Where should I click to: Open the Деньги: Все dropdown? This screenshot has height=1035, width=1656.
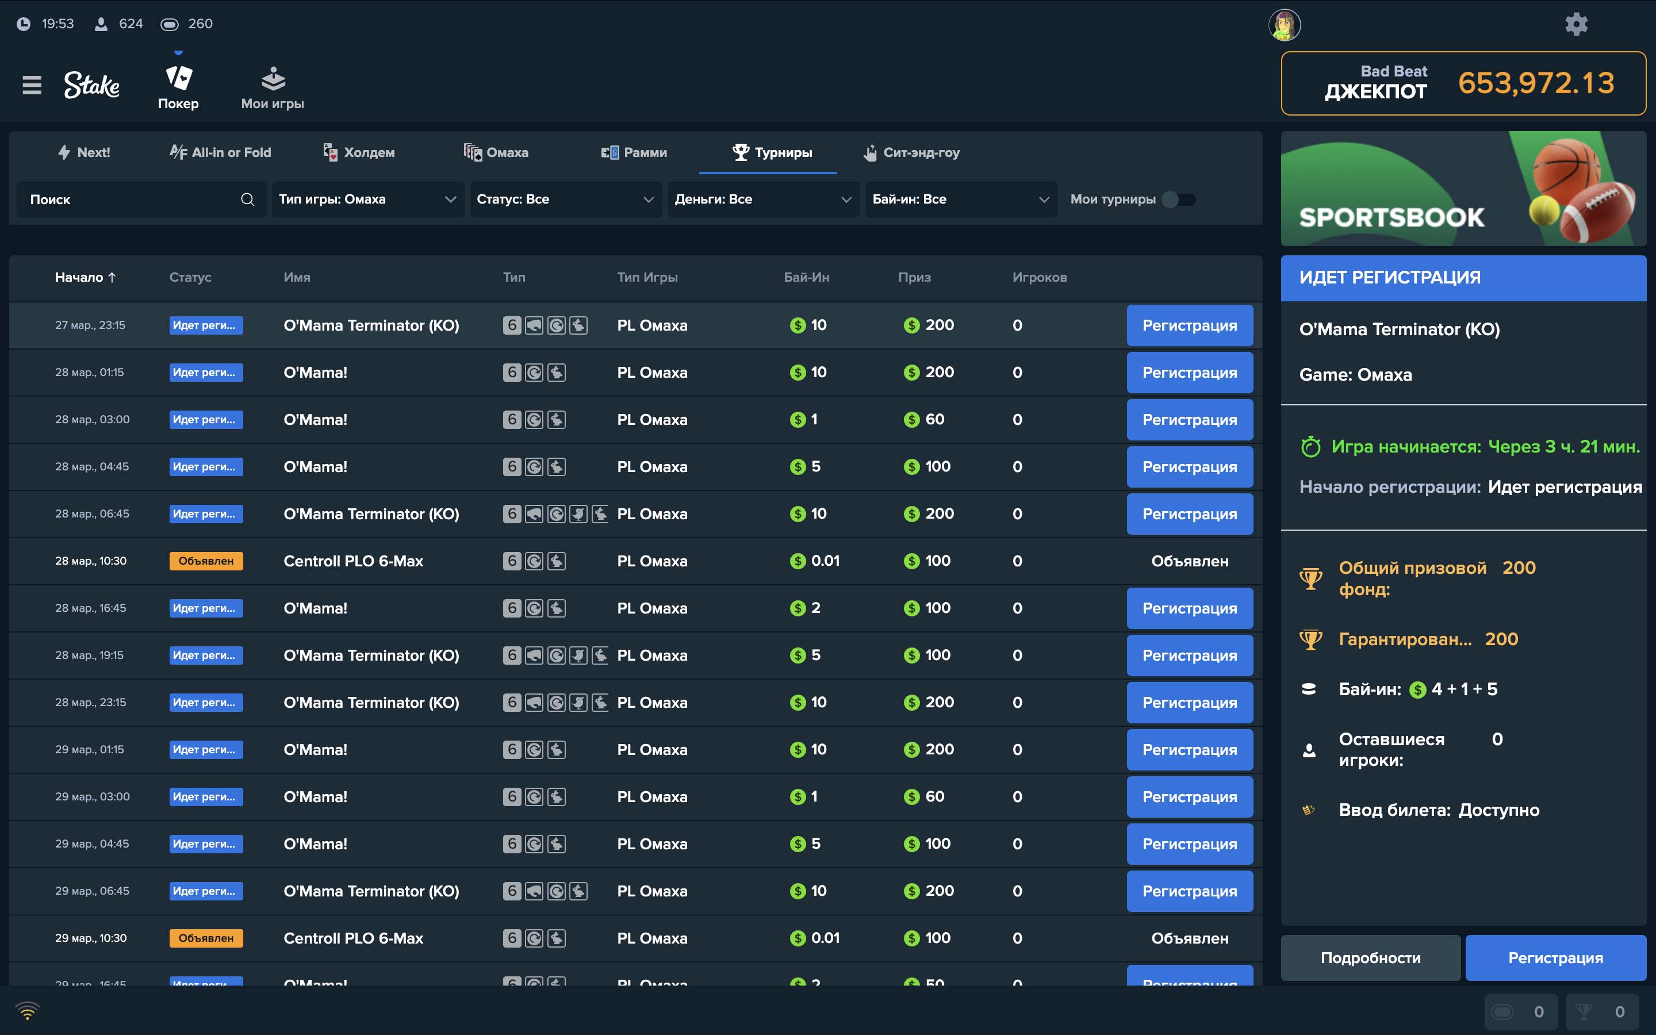click(x=763, y=199)
